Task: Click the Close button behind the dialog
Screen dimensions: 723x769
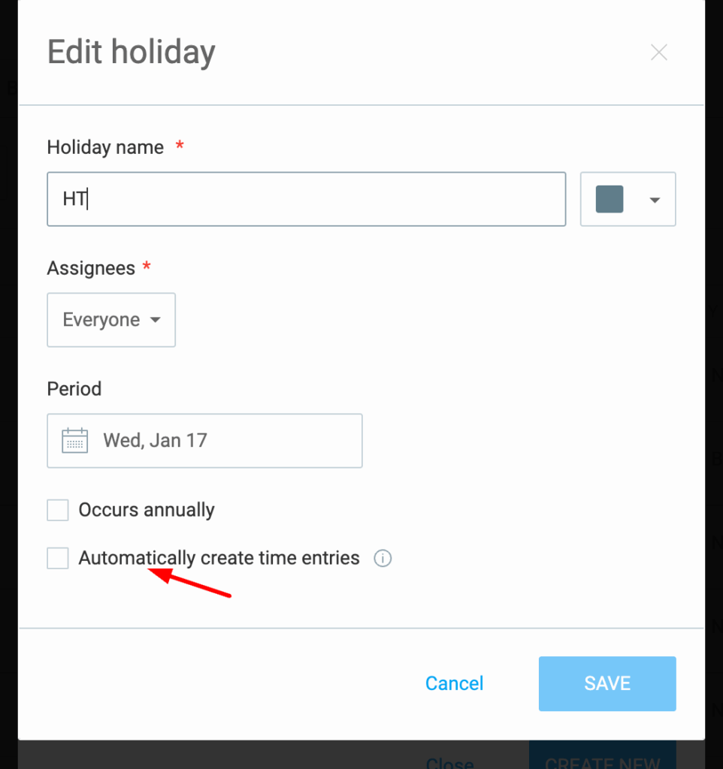Action: coord(449,761)
